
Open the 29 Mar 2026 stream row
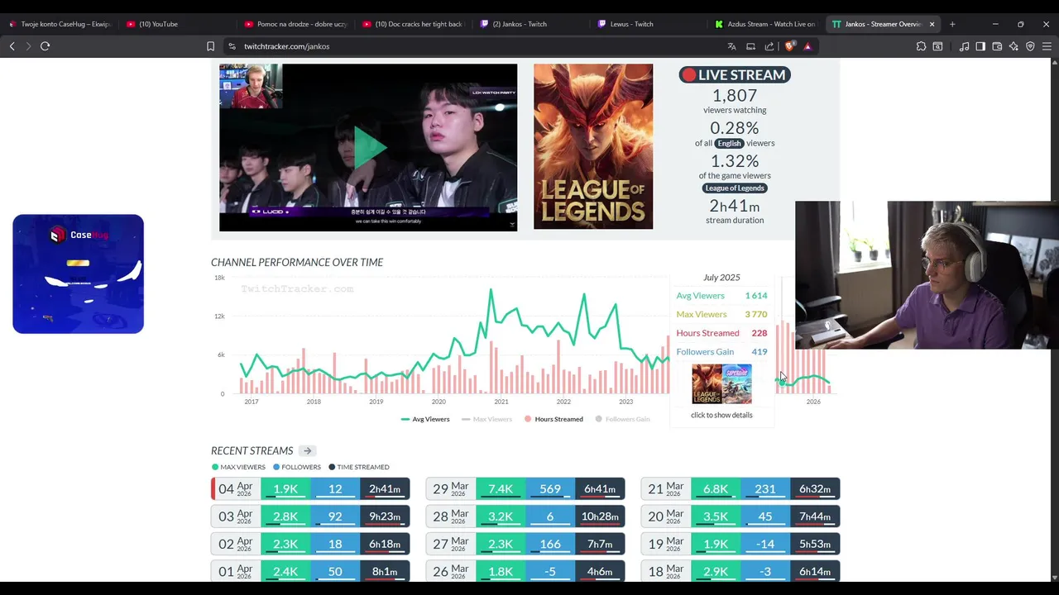[x=525, y=489]
